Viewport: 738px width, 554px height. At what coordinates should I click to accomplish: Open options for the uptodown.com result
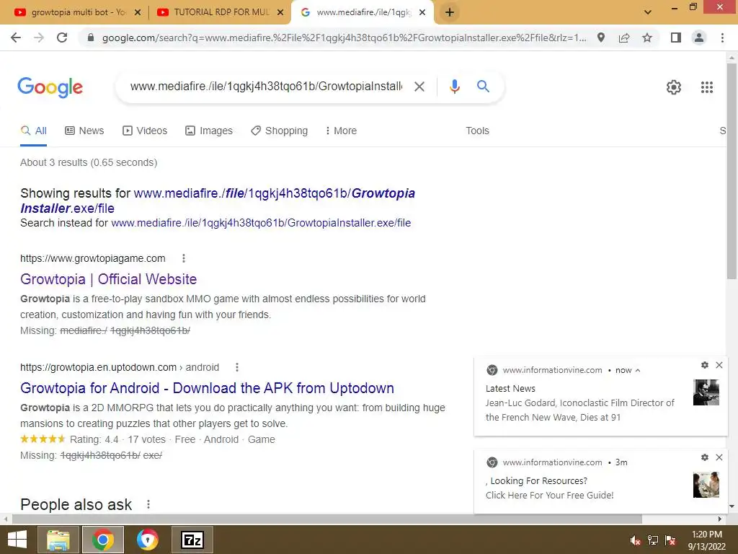click(236, 367)
